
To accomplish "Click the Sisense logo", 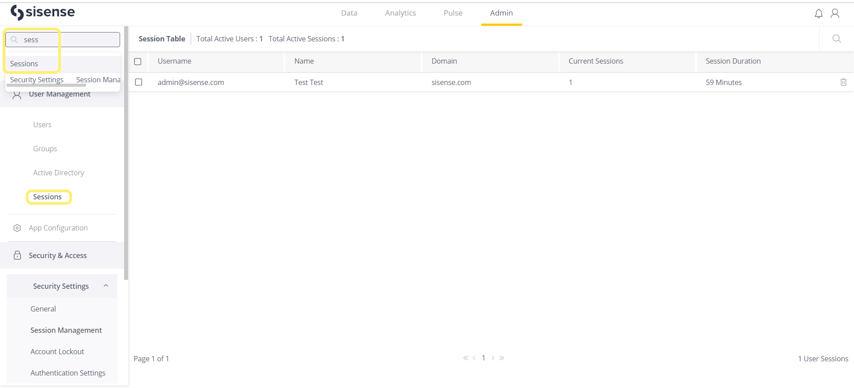I will 43,12.
